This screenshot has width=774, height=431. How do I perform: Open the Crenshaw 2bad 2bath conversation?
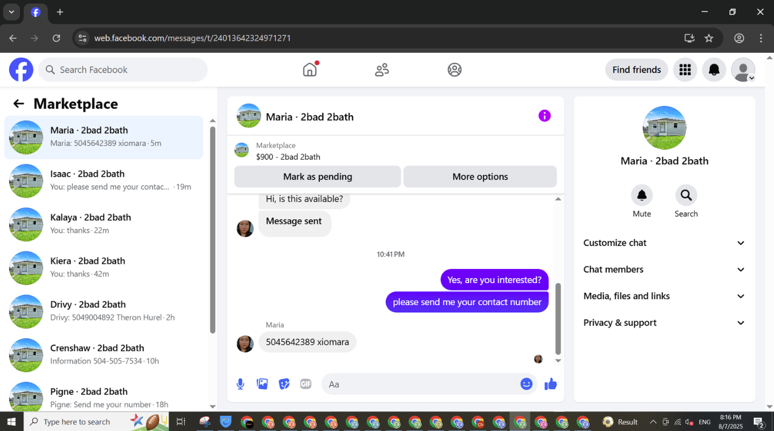pos(104,356)
